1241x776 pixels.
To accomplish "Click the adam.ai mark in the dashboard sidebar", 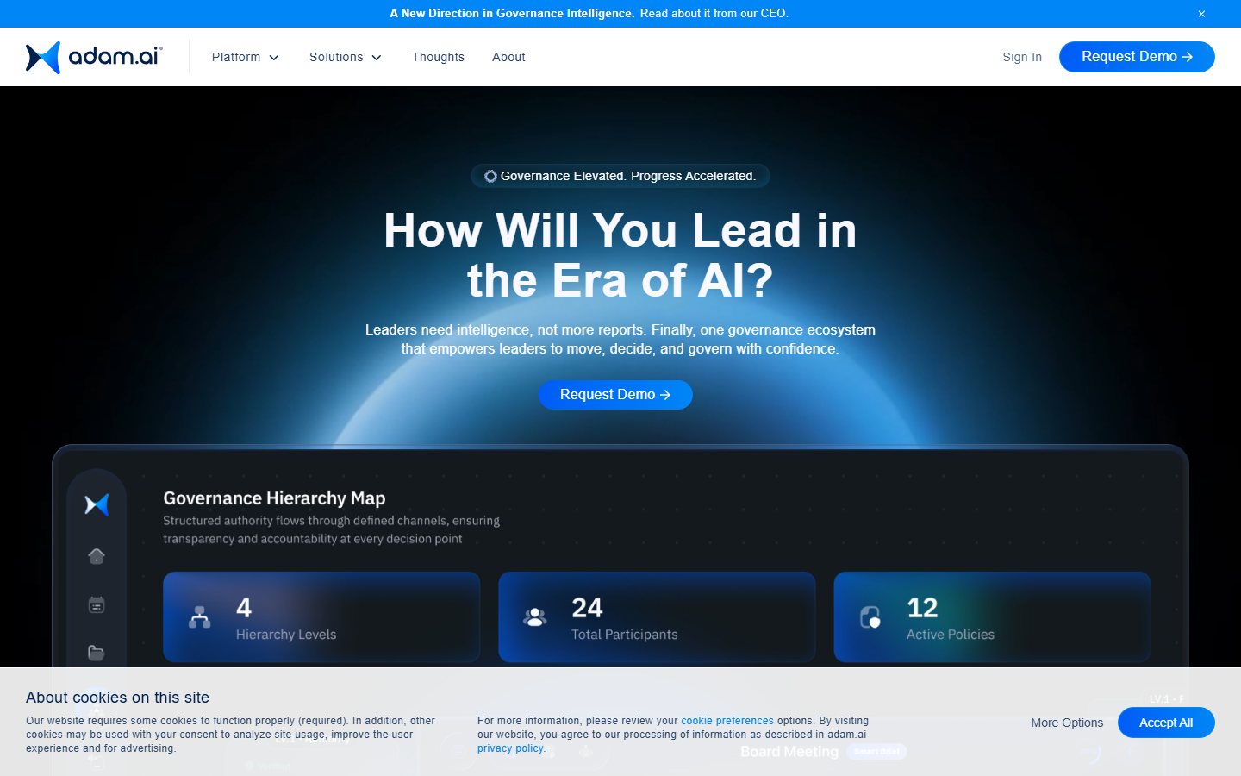I will 97,504.
